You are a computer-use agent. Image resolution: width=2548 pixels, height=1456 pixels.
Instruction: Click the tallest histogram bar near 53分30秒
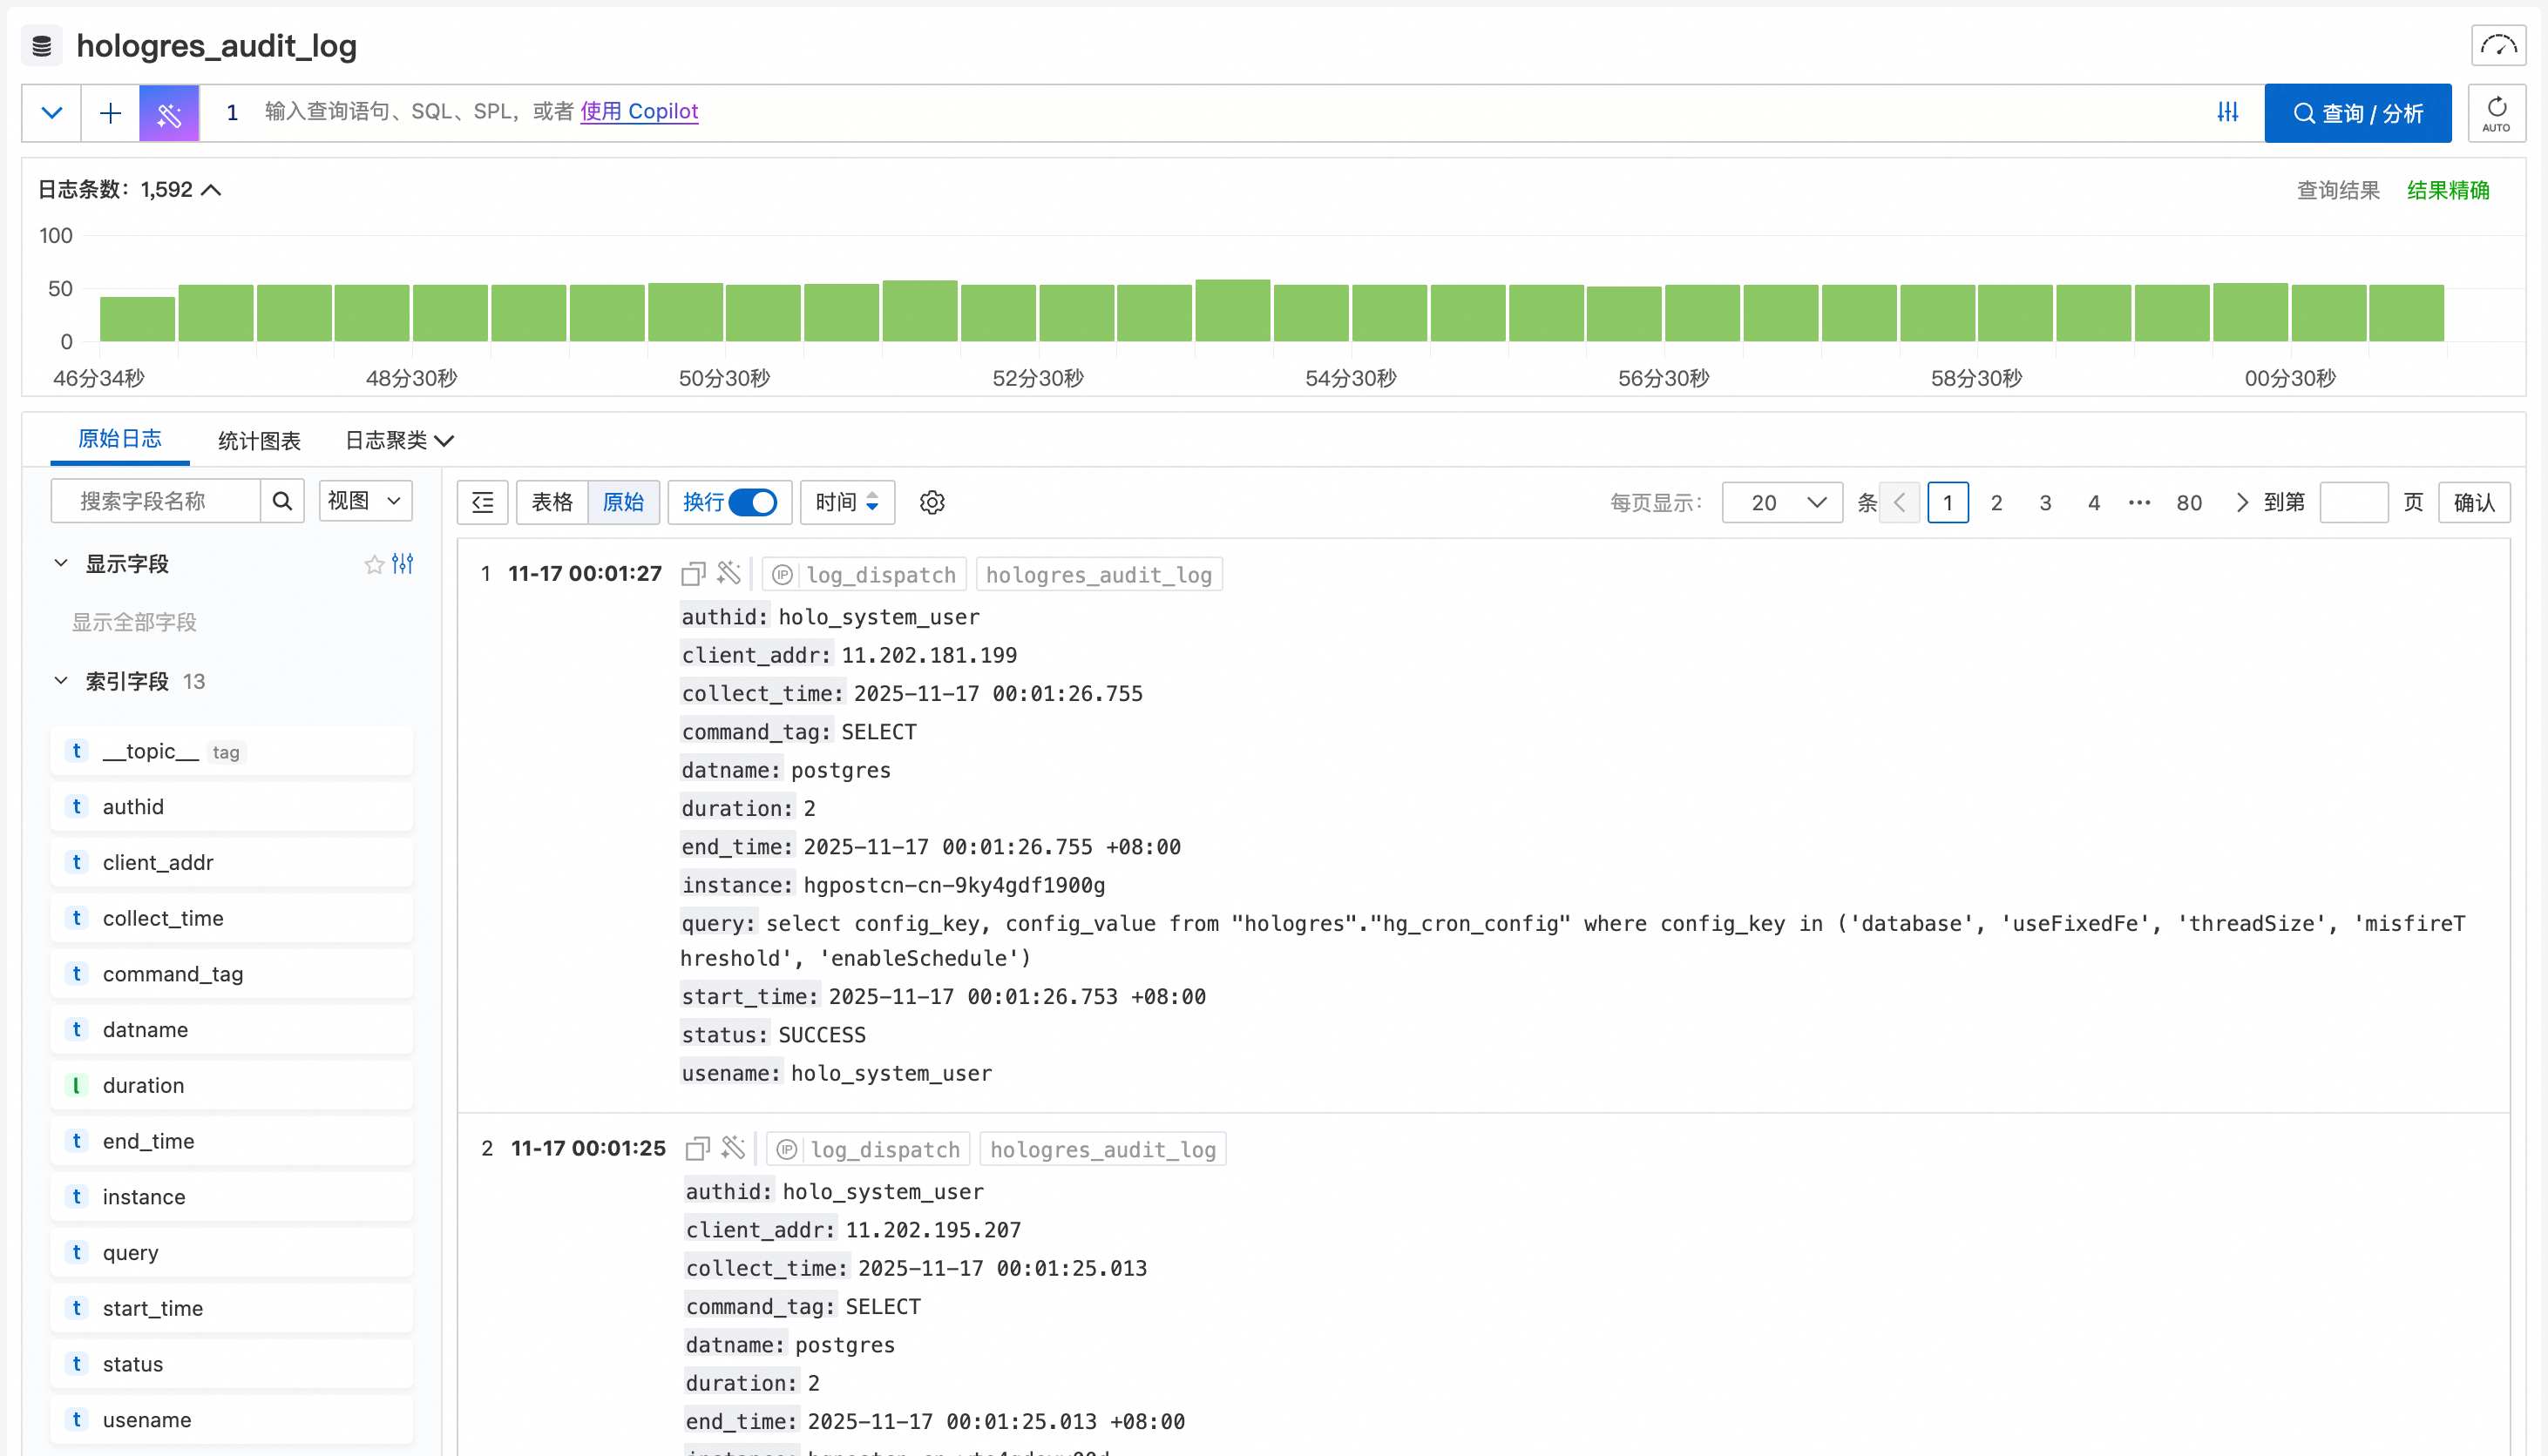[1232, 311]
